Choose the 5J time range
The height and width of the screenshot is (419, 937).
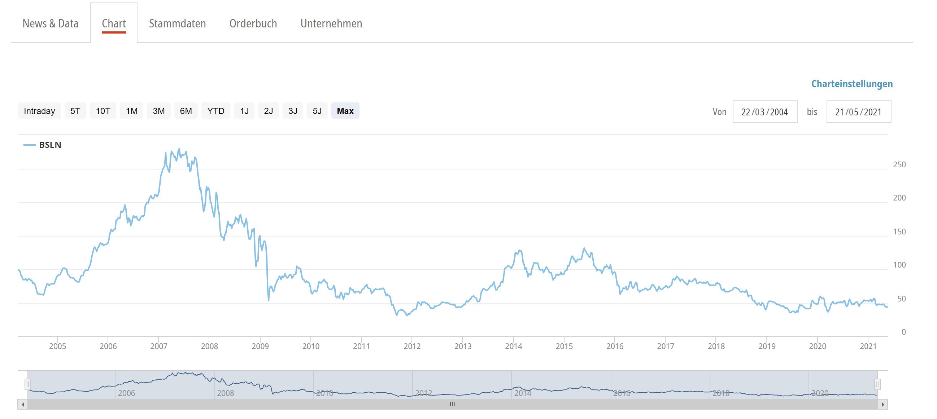(317, 111)
